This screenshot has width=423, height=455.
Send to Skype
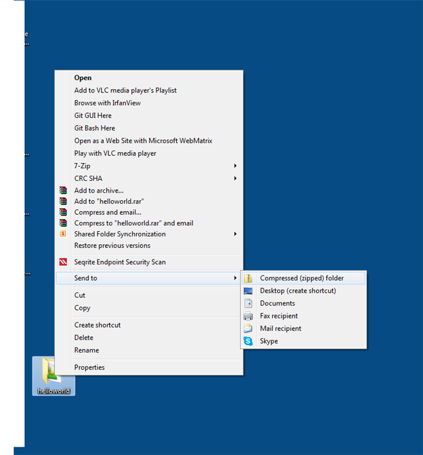click(303, 341)
